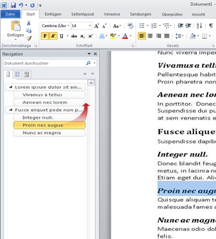Viewport: 216px width, 239px height.
Task: Click the magnifier search icon
Action: tap(88, 63)
